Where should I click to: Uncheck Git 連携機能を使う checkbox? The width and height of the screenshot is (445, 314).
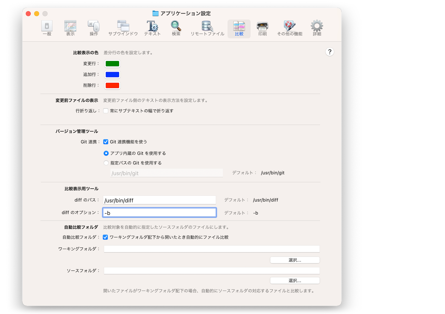(106, 142)
